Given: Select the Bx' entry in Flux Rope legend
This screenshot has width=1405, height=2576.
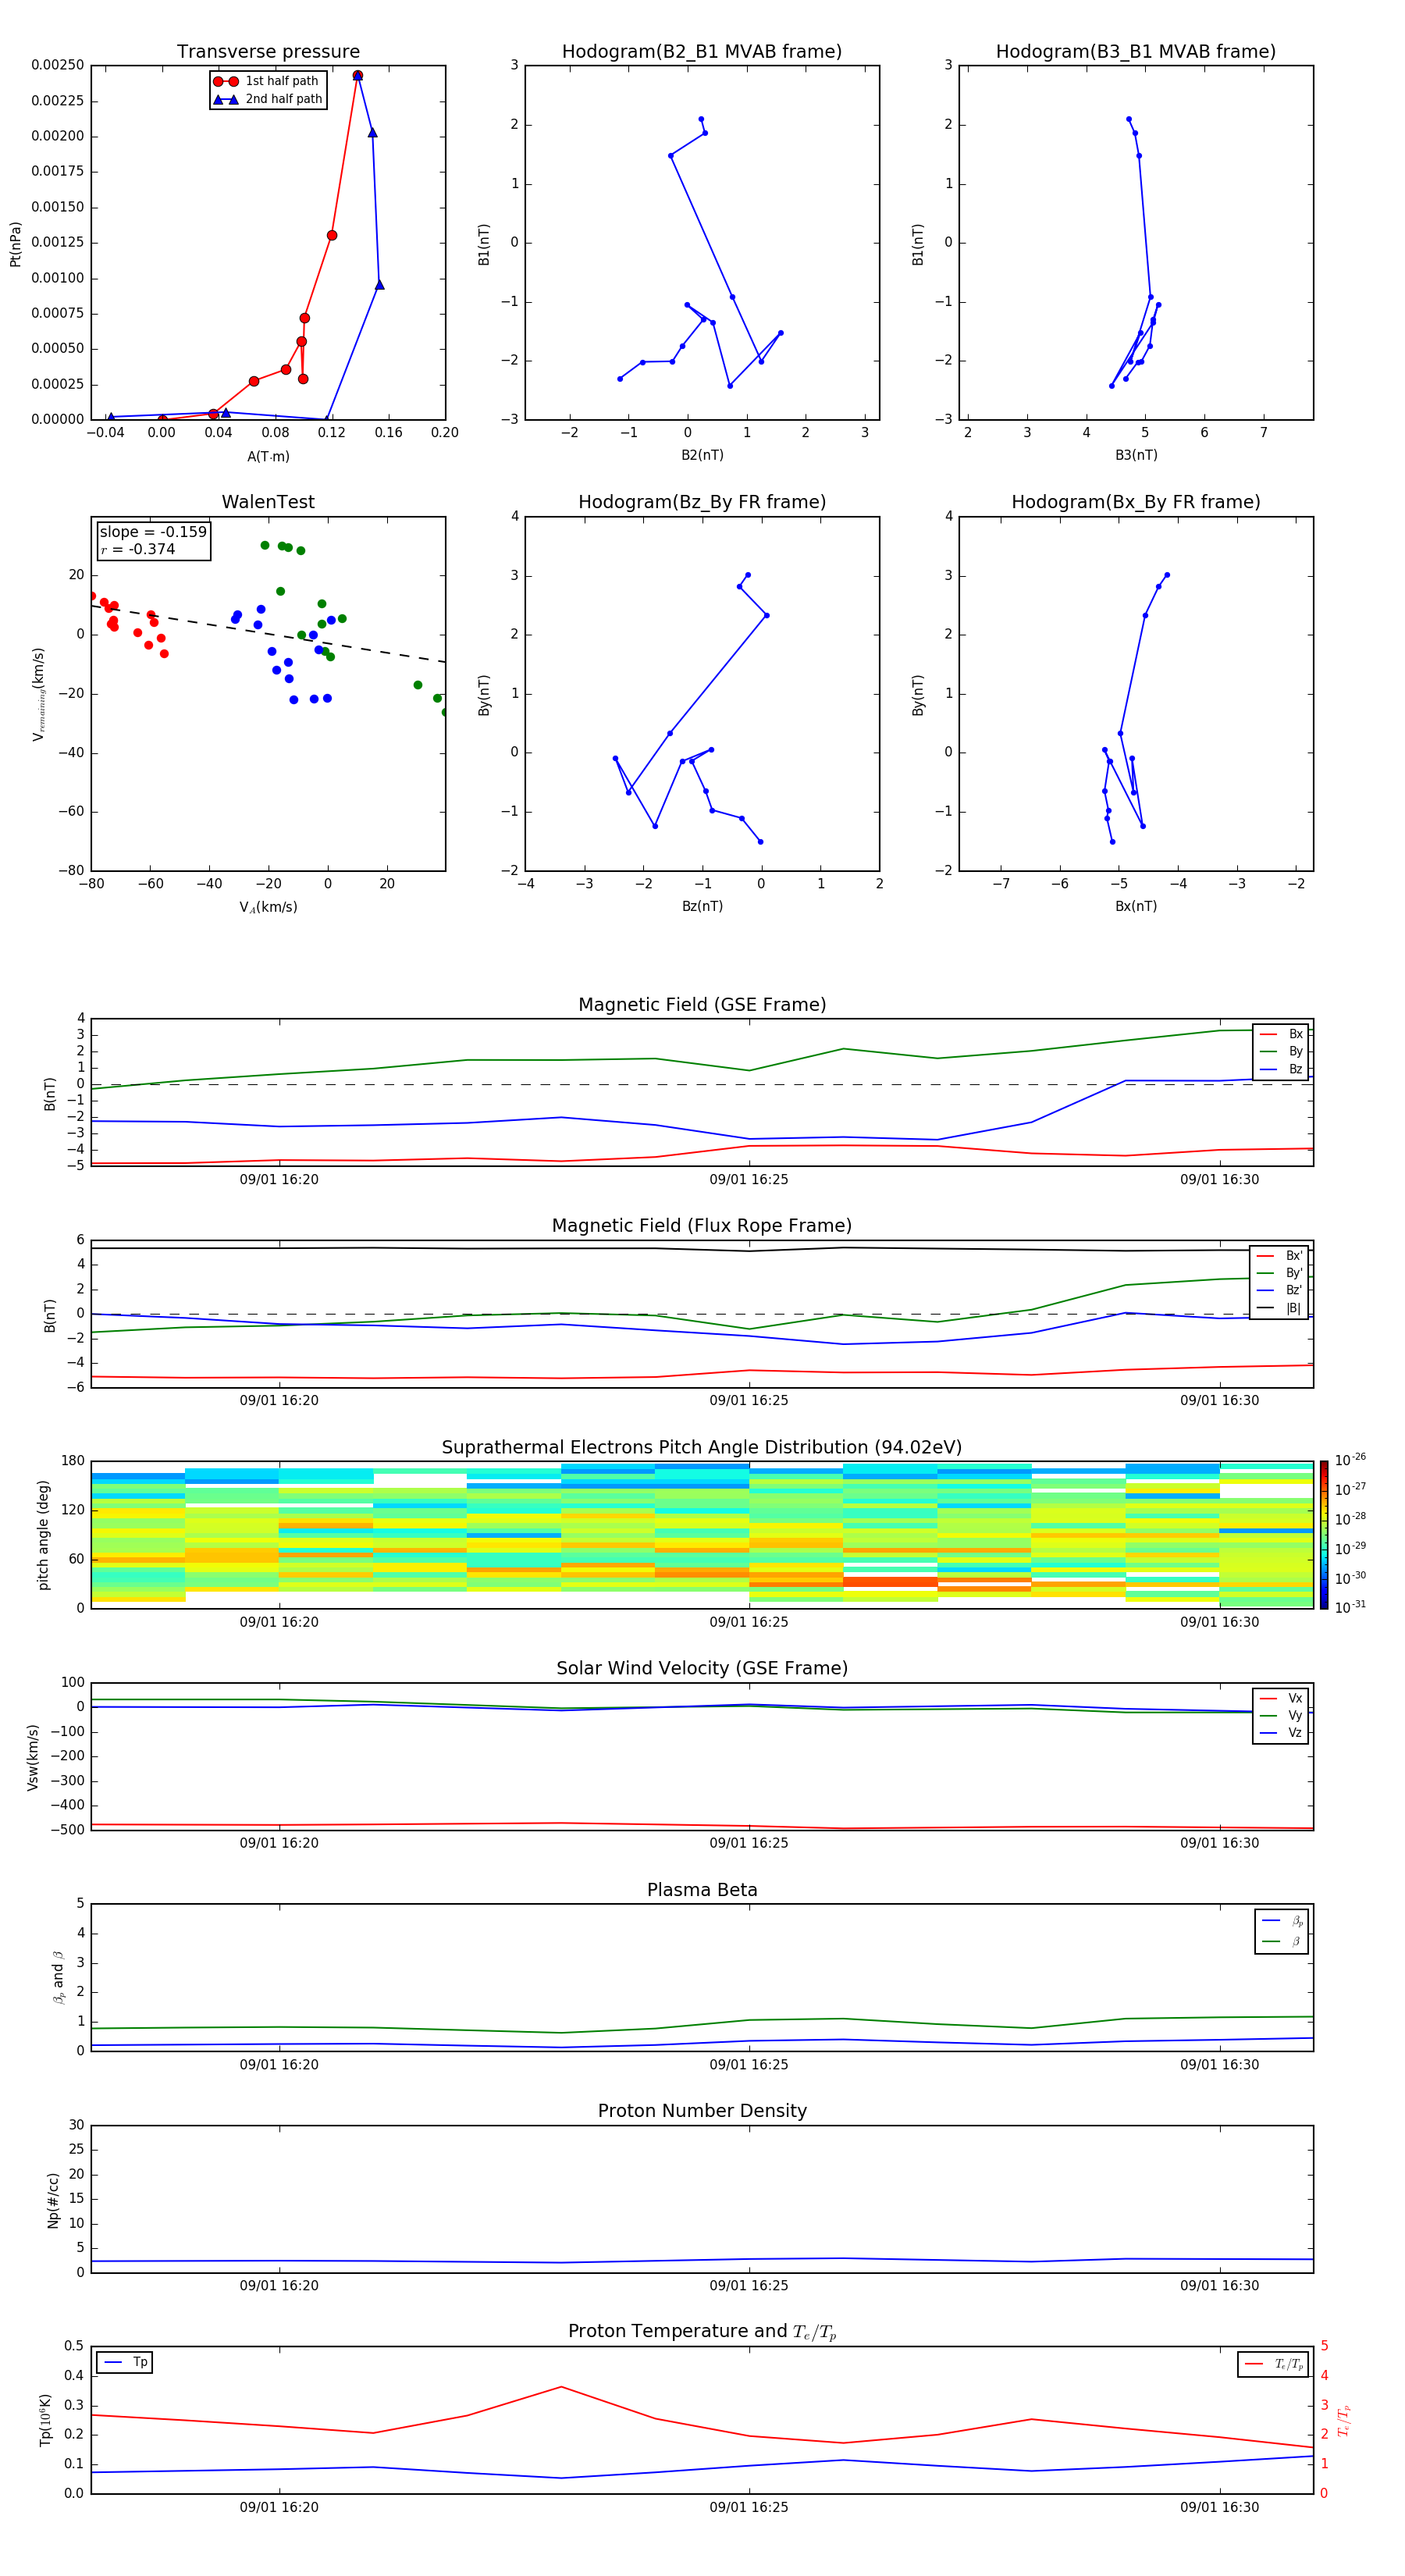Looking at the screenshot, I should (1279, 1256).
